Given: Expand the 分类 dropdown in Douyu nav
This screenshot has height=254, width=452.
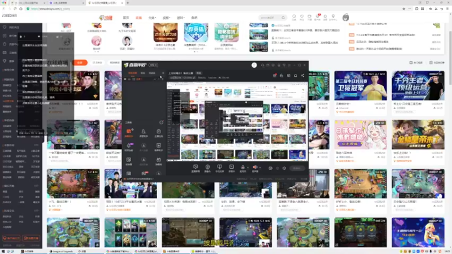Looking at the screenshot, I should click(x=152, y=18).
